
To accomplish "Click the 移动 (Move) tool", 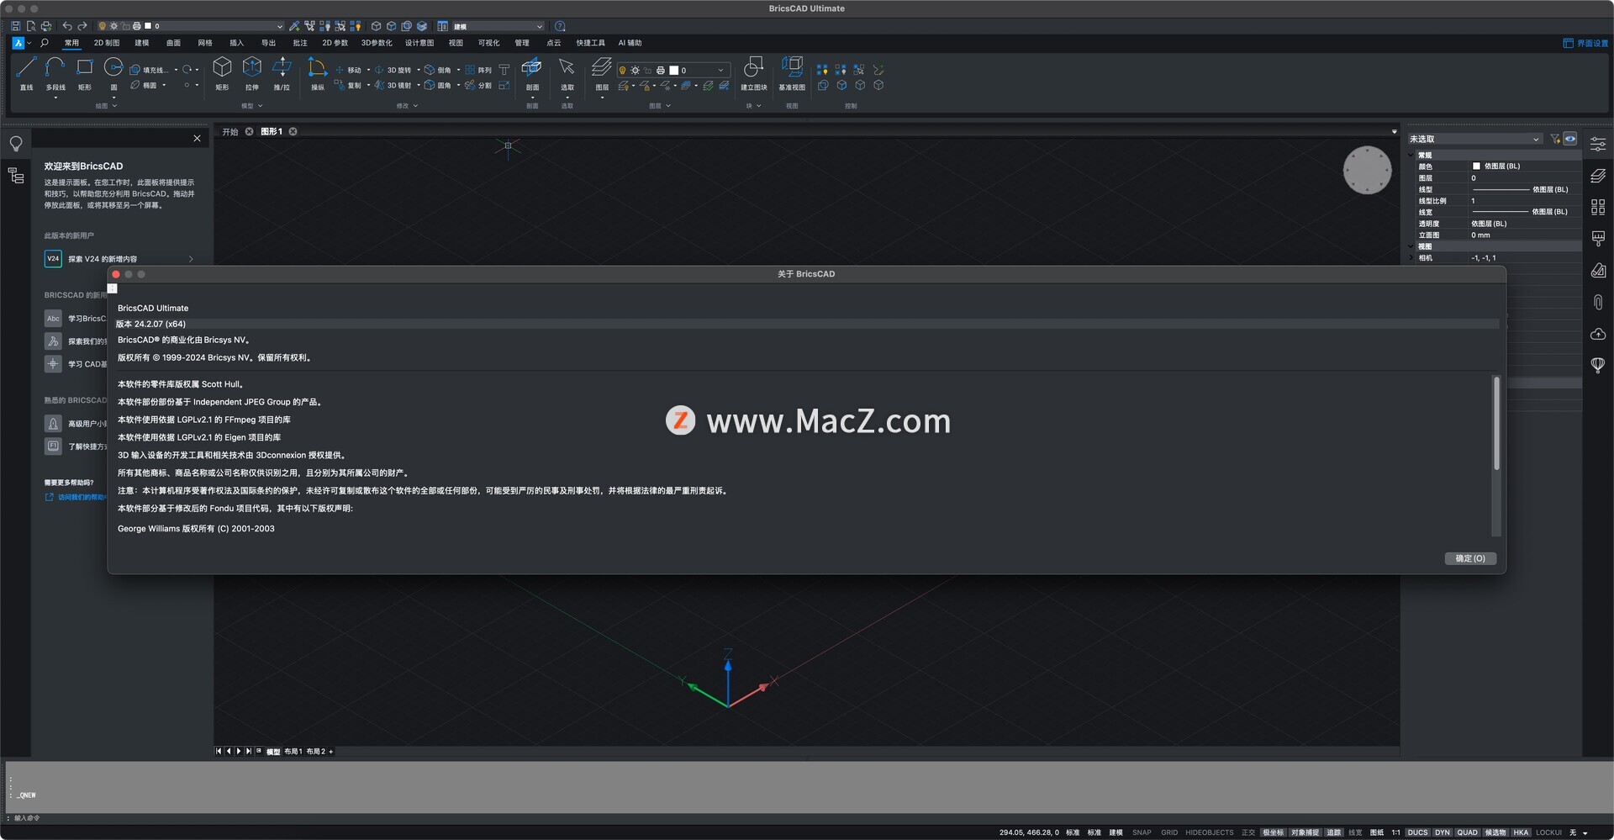I will point(349,70).
